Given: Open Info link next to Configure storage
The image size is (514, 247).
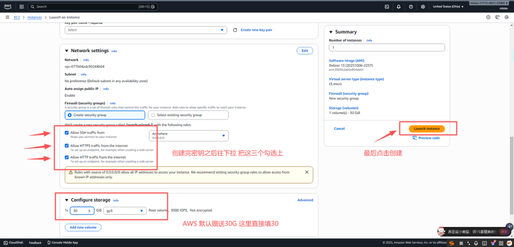Looking at the screenshot, I should [116, 200].
